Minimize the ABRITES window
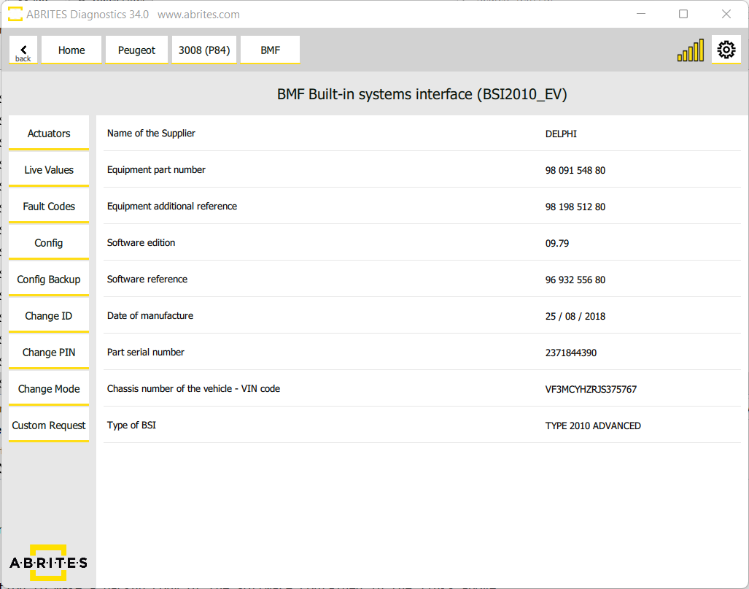This screenshot has height=589, width=749. click(x=641, y=14)
